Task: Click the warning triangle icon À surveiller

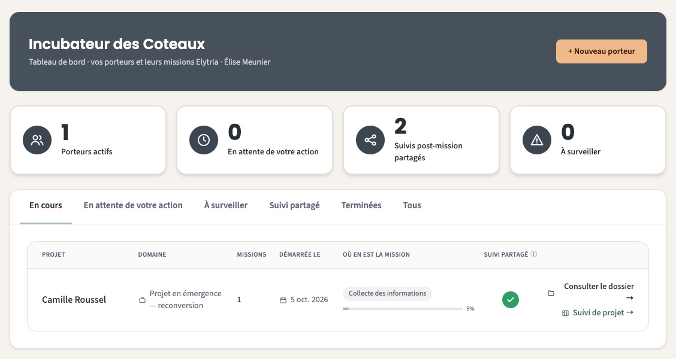Action: 537,140
